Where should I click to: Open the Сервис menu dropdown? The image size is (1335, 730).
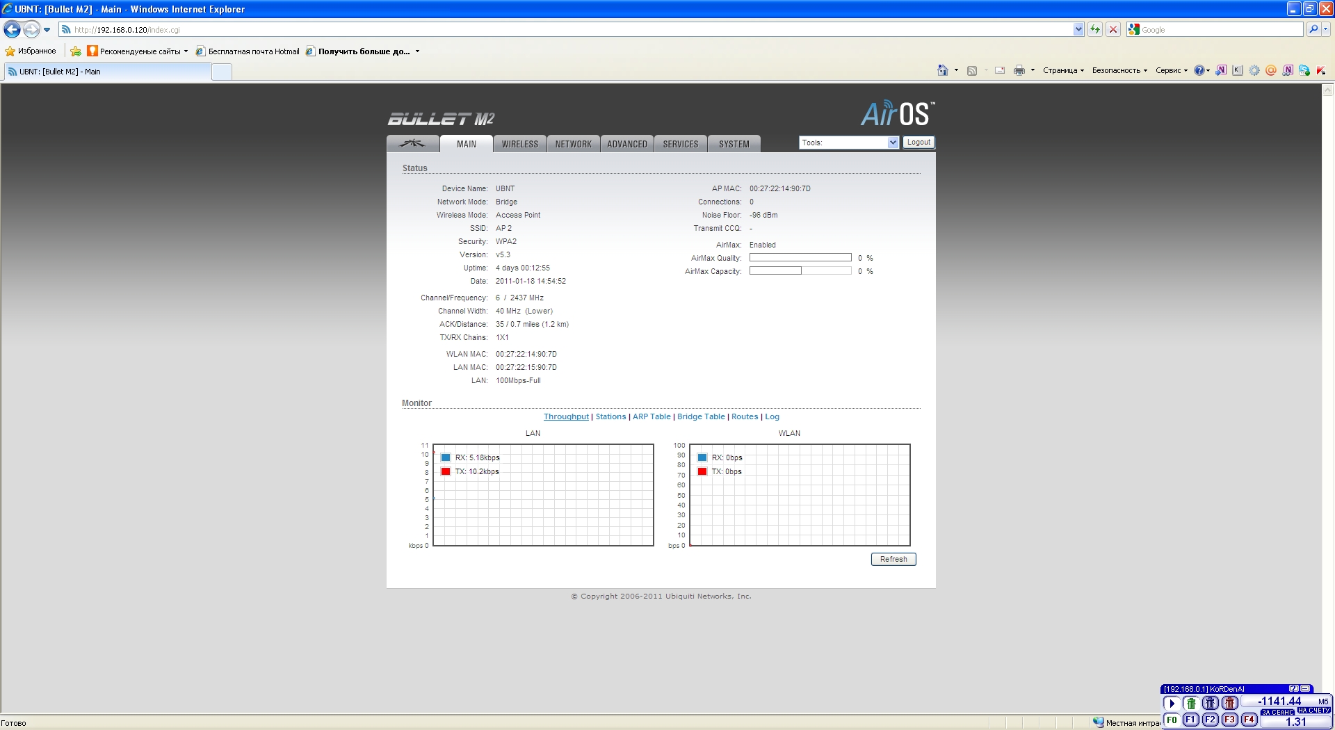pyautogui.click(x=1172, y=70)
